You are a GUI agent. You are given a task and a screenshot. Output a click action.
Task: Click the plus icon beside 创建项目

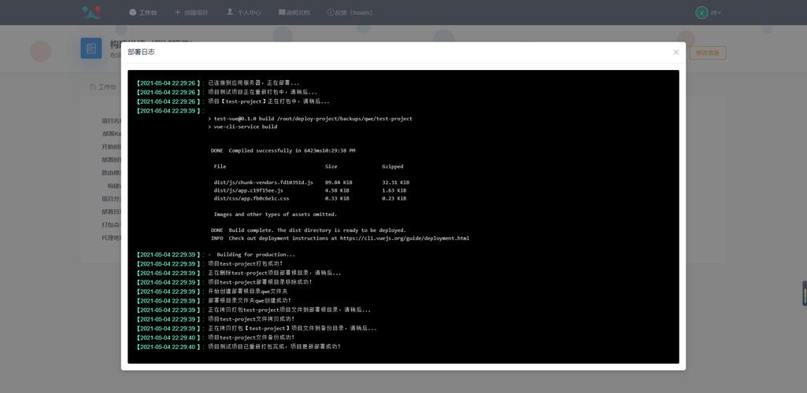[x=178, y=13]
